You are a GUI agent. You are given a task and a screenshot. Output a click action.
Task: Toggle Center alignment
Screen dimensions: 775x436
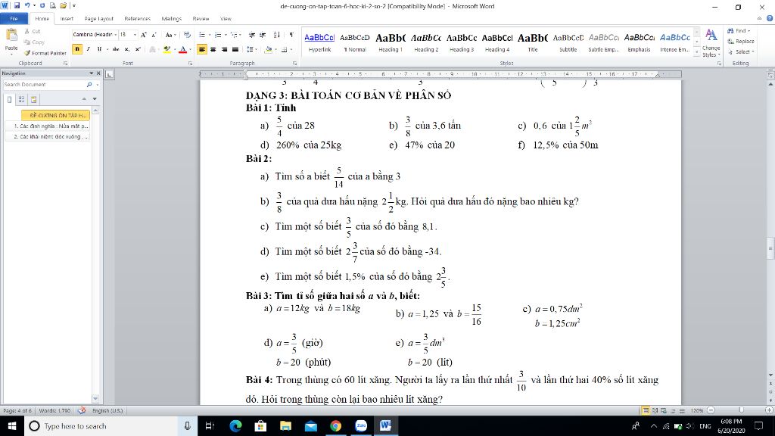(213, 49)
